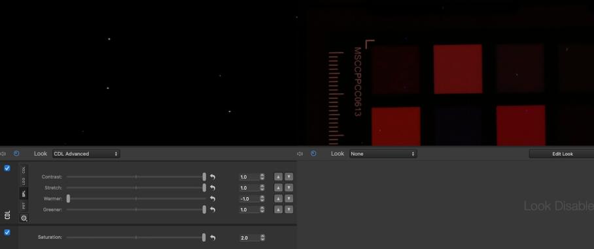Toggle the COL section checkbox
The width and height of the screenshot is (594, 249).
tap(7, 168)
